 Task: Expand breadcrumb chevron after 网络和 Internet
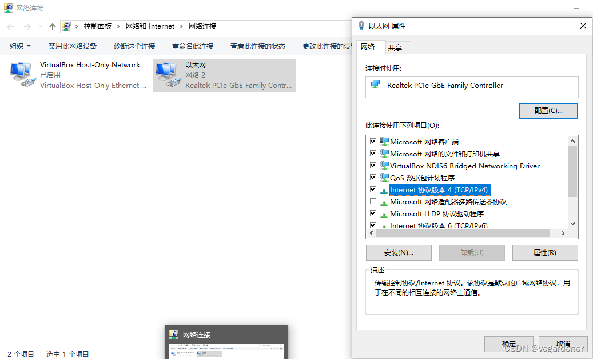click(x=181, y=26)
